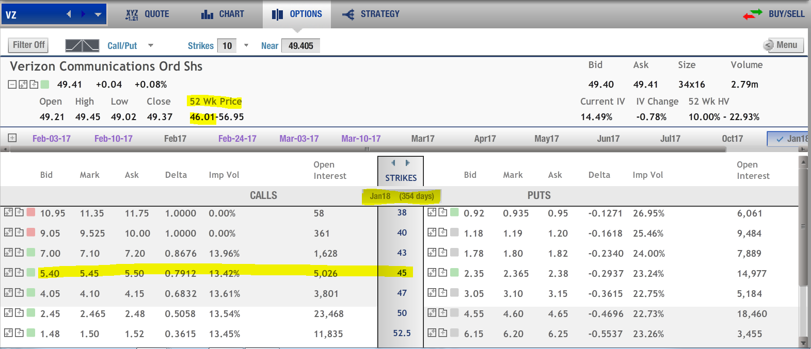The width and height of the screenshot is (811, 349).
Task: Open the Menu button
Action: [x=783, y=45]
